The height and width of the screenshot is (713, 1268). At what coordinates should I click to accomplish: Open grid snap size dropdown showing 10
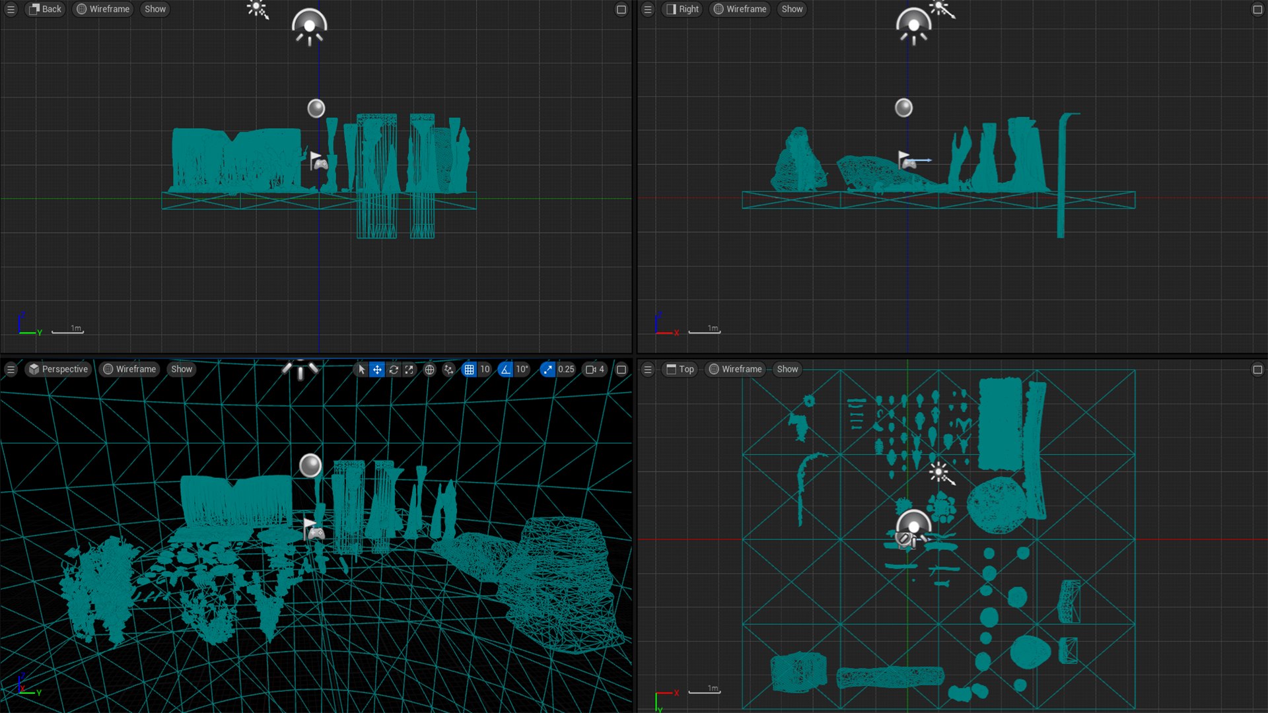click(485, 370)
